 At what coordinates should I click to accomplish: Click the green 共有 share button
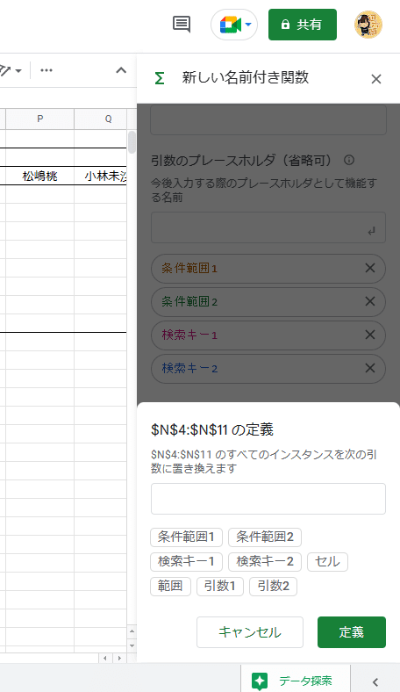(303, 25)
